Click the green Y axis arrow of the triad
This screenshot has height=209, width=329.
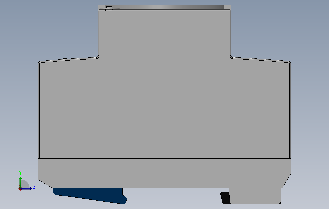point(20,182)
